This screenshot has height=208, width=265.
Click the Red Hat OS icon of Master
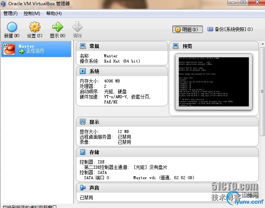pyautogui.click(x=9, y=49)
